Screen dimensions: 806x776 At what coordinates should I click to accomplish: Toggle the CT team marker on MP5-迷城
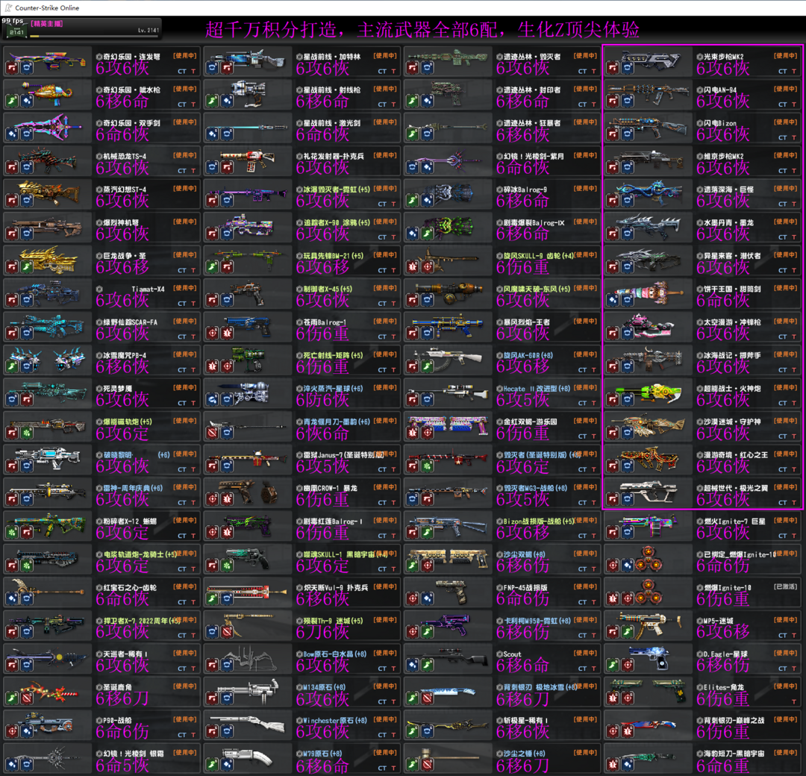tap(783, 634)
